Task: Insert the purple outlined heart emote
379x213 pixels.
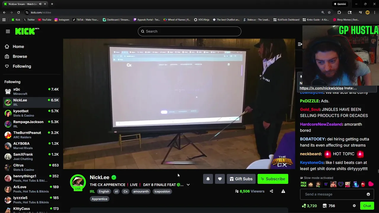Action: [341, 184]
